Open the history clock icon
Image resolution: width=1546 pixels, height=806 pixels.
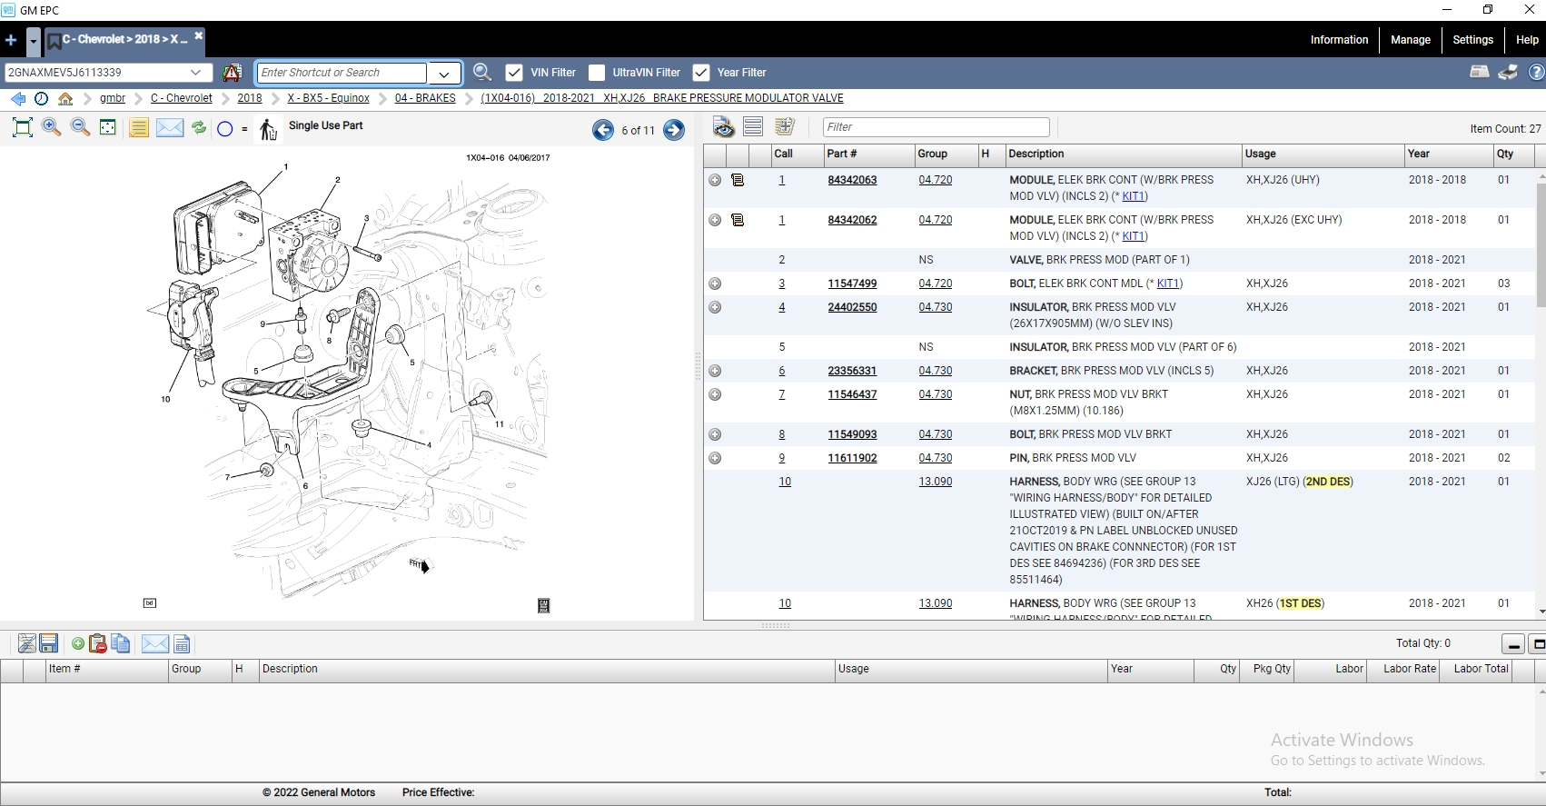[x=41, y=98]
